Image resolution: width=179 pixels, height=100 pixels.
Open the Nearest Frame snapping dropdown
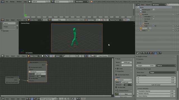[x=116, y=20]
